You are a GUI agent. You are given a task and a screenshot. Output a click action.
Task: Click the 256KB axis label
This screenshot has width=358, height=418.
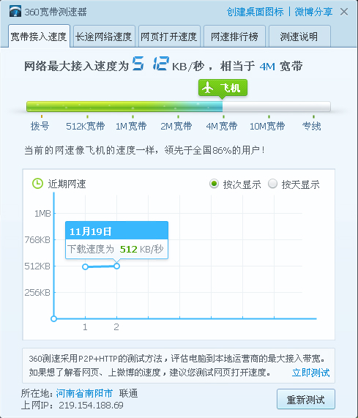(37, 292)
